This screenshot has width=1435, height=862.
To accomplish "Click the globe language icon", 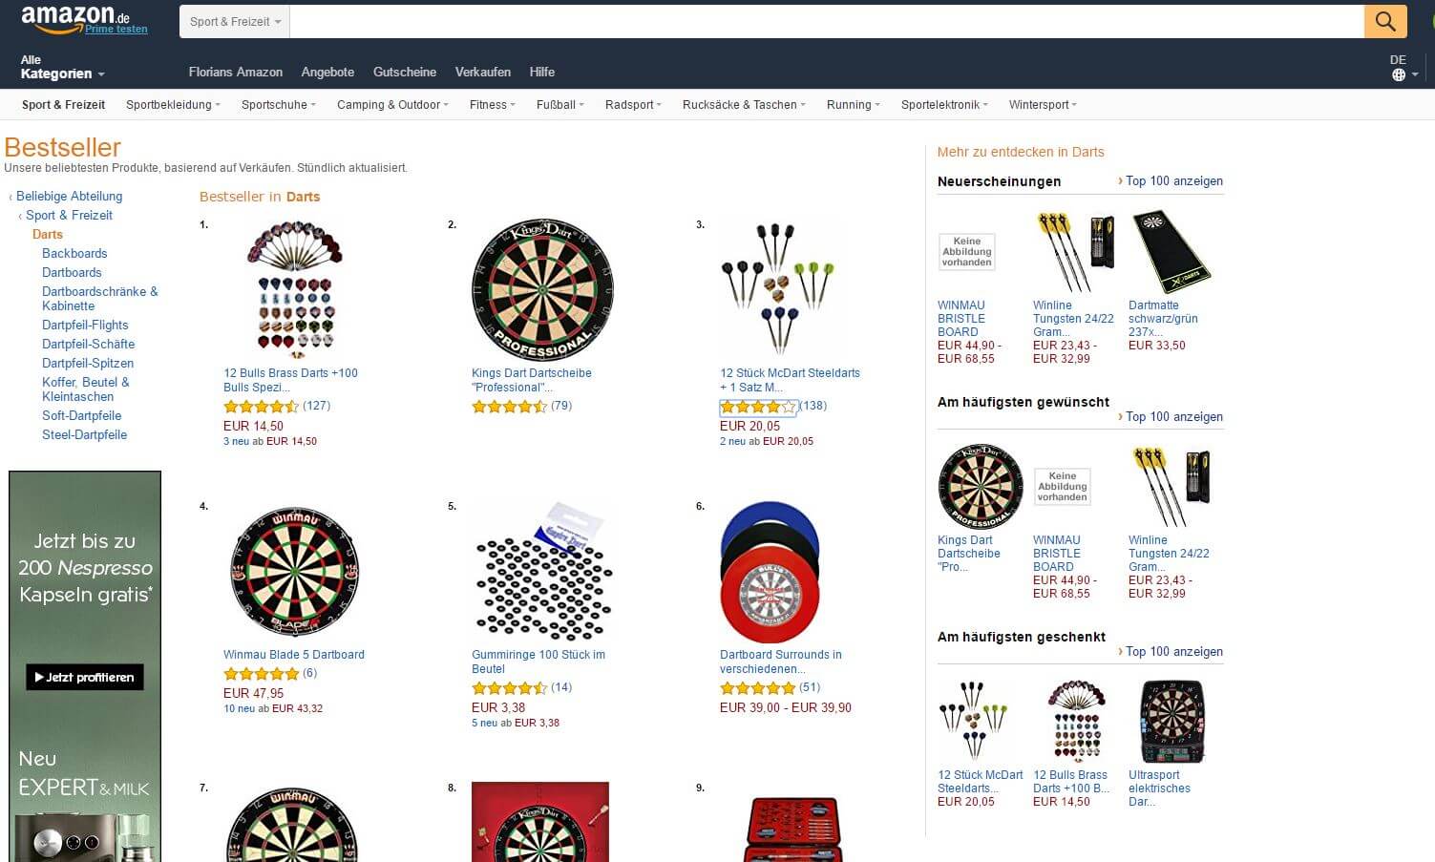I will [x=1399, y=74].
